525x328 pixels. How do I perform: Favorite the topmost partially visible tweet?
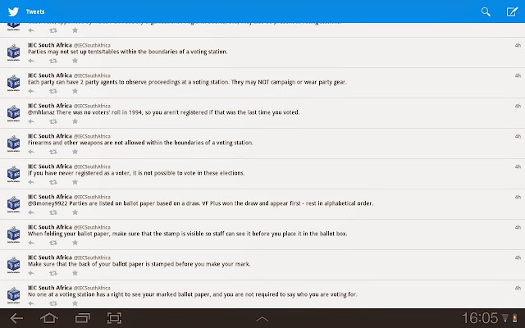[75, 30]
